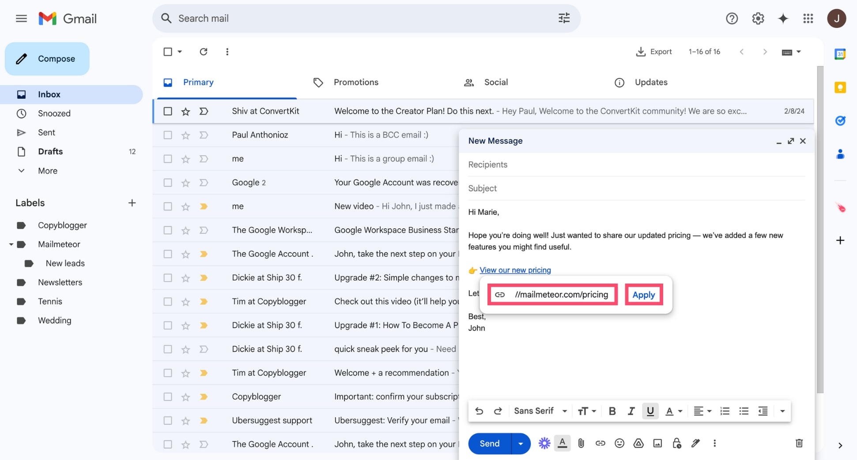Viewport: 857px width, 460px height.
Task: Expand the More item in the sidebar
Action: pyautogui.click(x=47, y=171)
